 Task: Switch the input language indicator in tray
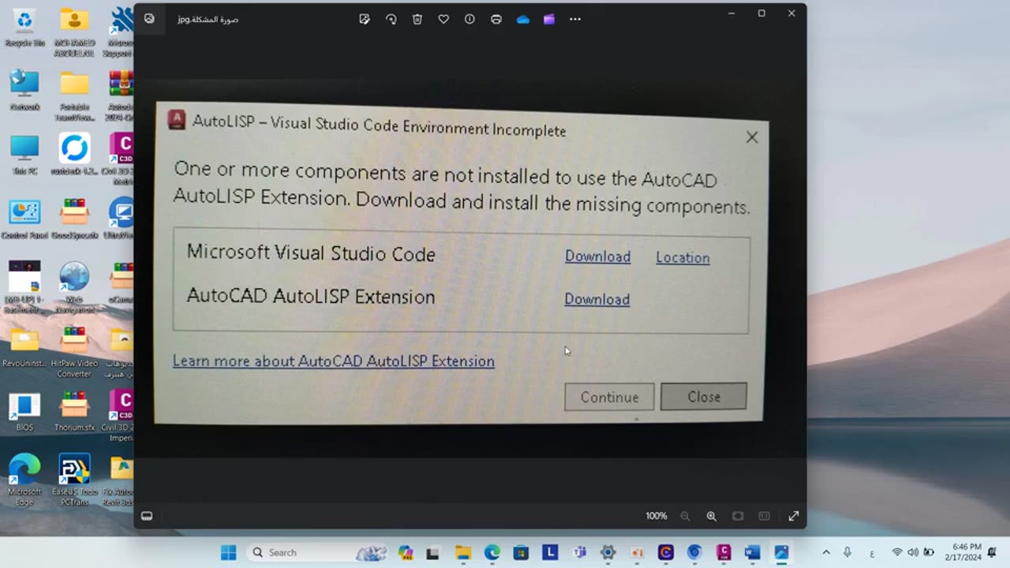(872, 552)
